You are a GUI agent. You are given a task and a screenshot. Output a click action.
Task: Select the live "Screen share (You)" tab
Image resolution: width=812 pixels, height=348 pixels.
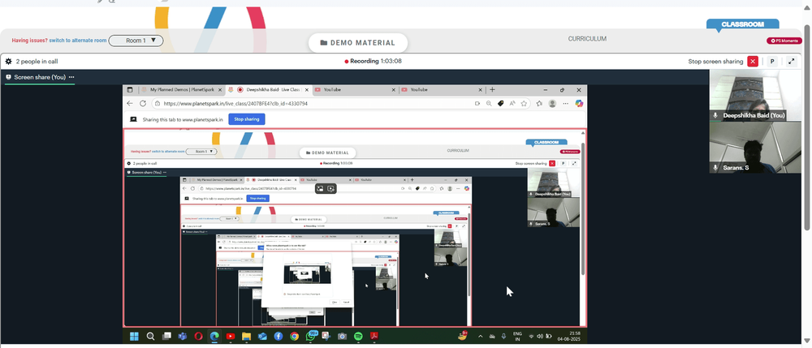(36, 77)
